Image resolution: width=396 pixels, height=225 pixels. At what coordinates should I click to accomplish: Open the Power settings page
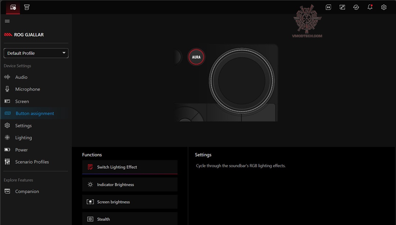tap(22, 150)
